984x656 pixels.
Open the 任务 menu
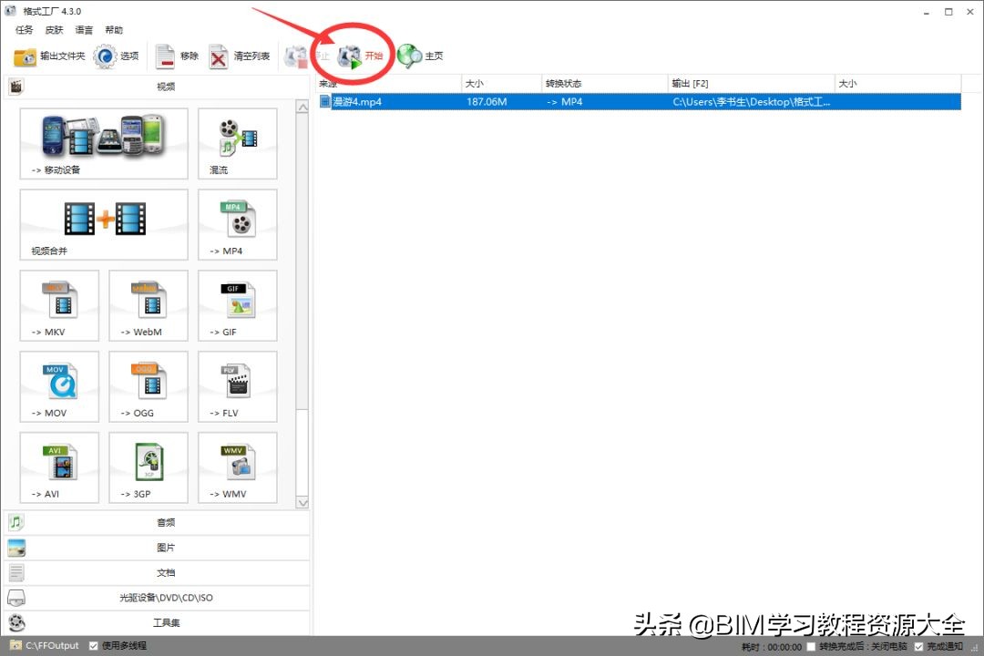[24, 29]
